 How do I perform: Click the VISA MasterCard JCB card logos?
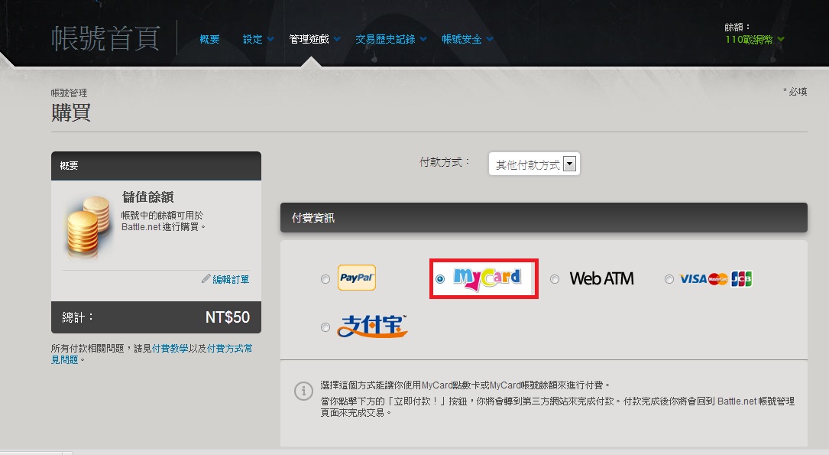point(716,279)
